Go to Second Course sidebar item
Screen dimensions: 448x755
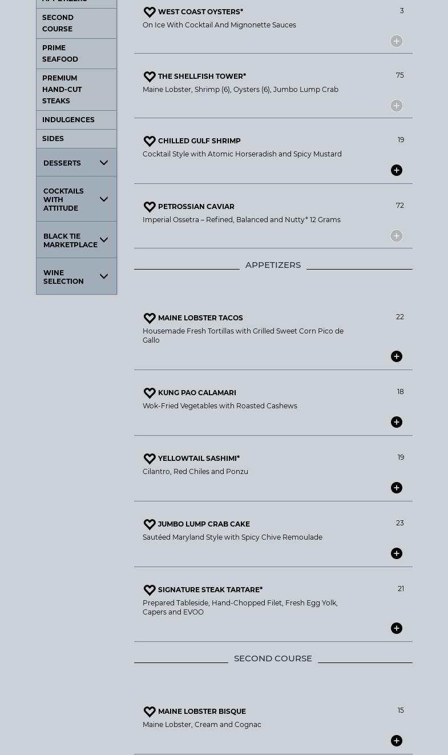tap(58, 23)
